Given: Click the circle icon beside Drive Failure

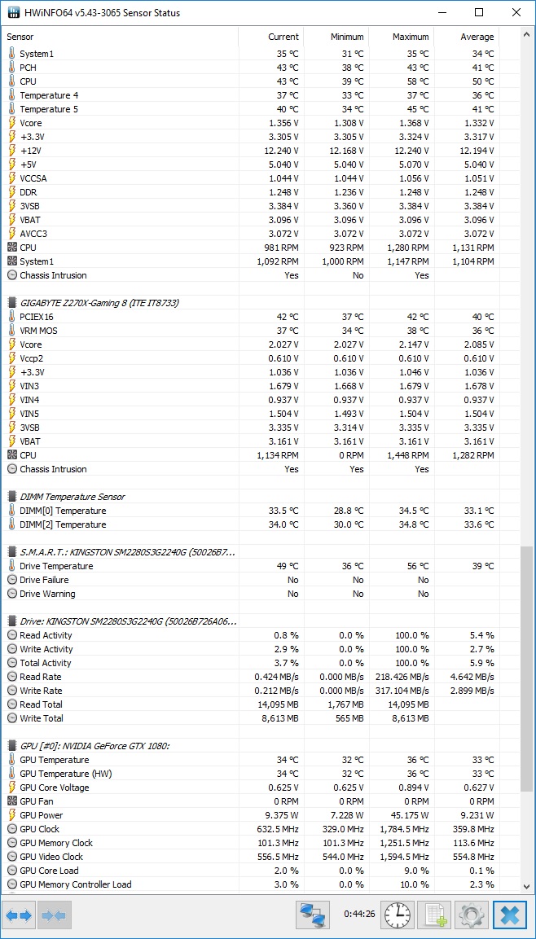Looking at the screenshot, I should pyautogui.click(x=12, y=580).
